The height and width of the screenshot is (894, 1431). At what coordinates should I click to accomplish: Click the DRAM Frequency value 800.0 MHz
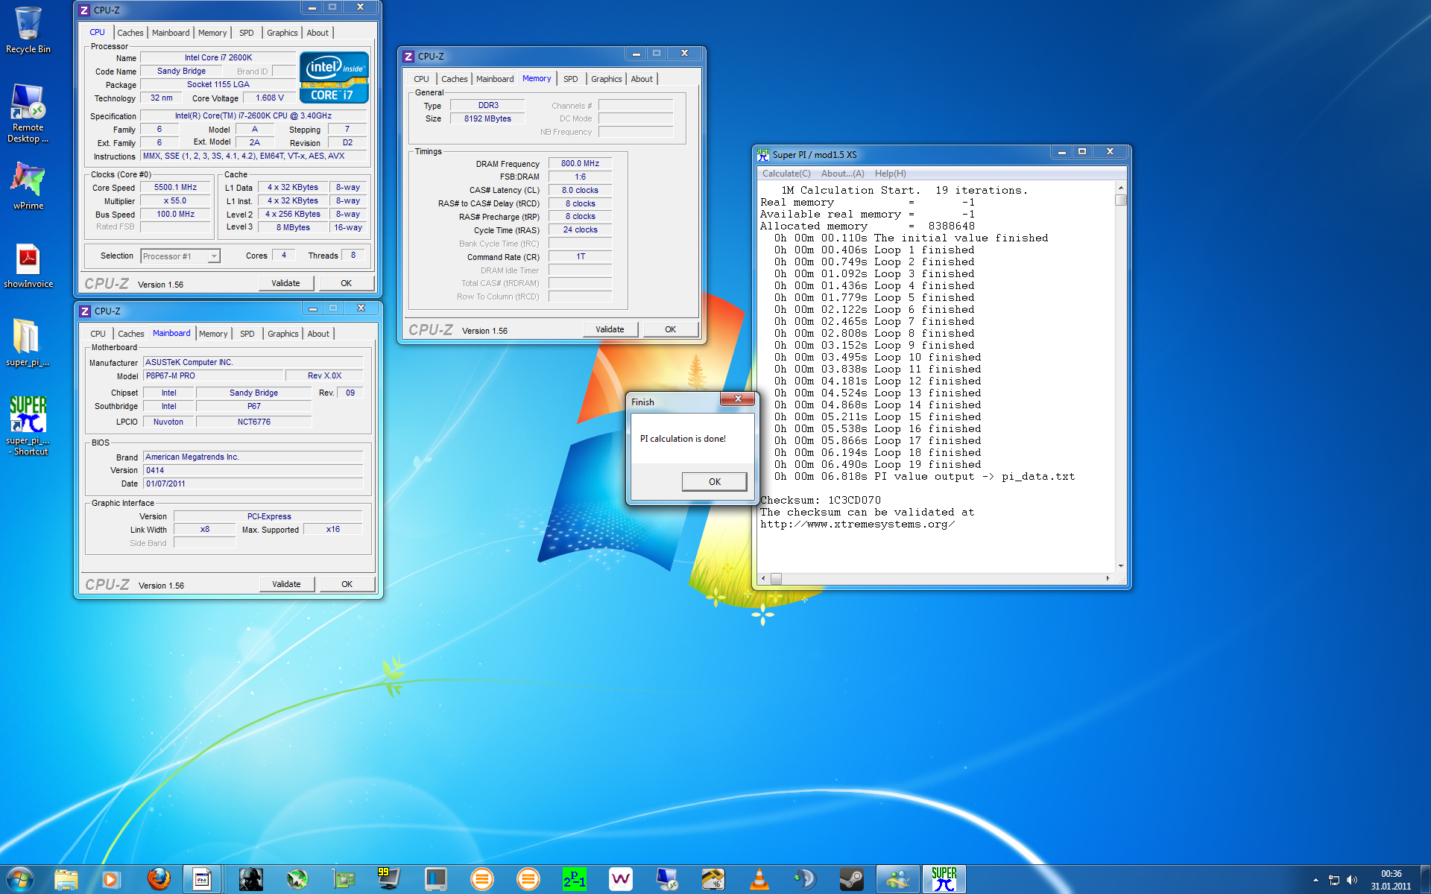[x=580, y=164]
